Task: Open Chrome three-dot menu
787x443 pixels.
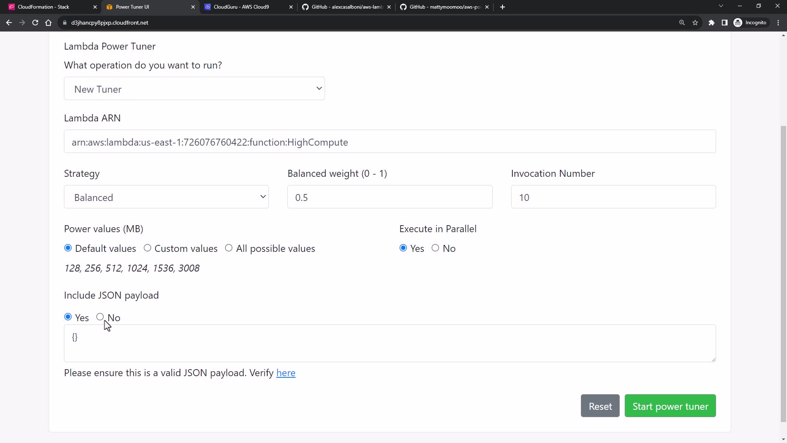Action: 778,23
